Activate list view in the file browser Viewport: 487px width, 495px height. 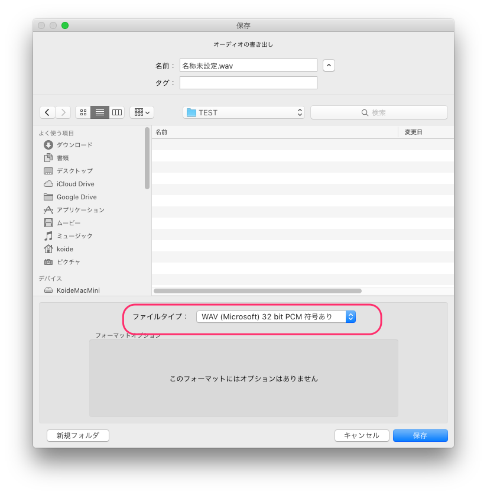[99, 112]
